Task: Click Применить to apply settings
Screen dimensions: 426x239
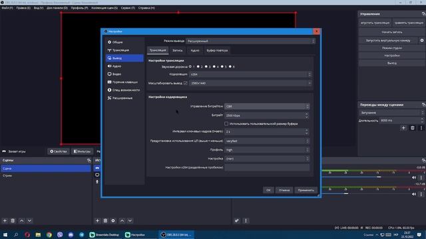Action: (x=306, y=190)
